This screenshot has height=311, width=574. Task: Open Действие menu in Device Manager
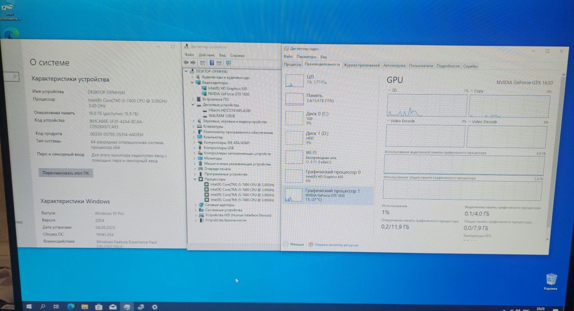click(x=207, y=55)
